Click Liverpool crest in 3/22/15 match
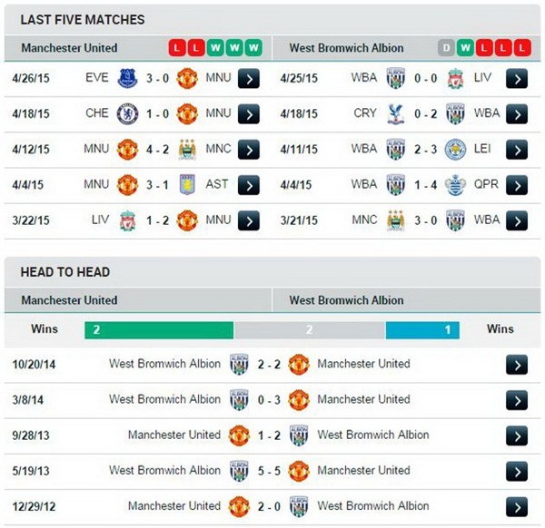This screenshot has height=528, width=545. (127, 220)
